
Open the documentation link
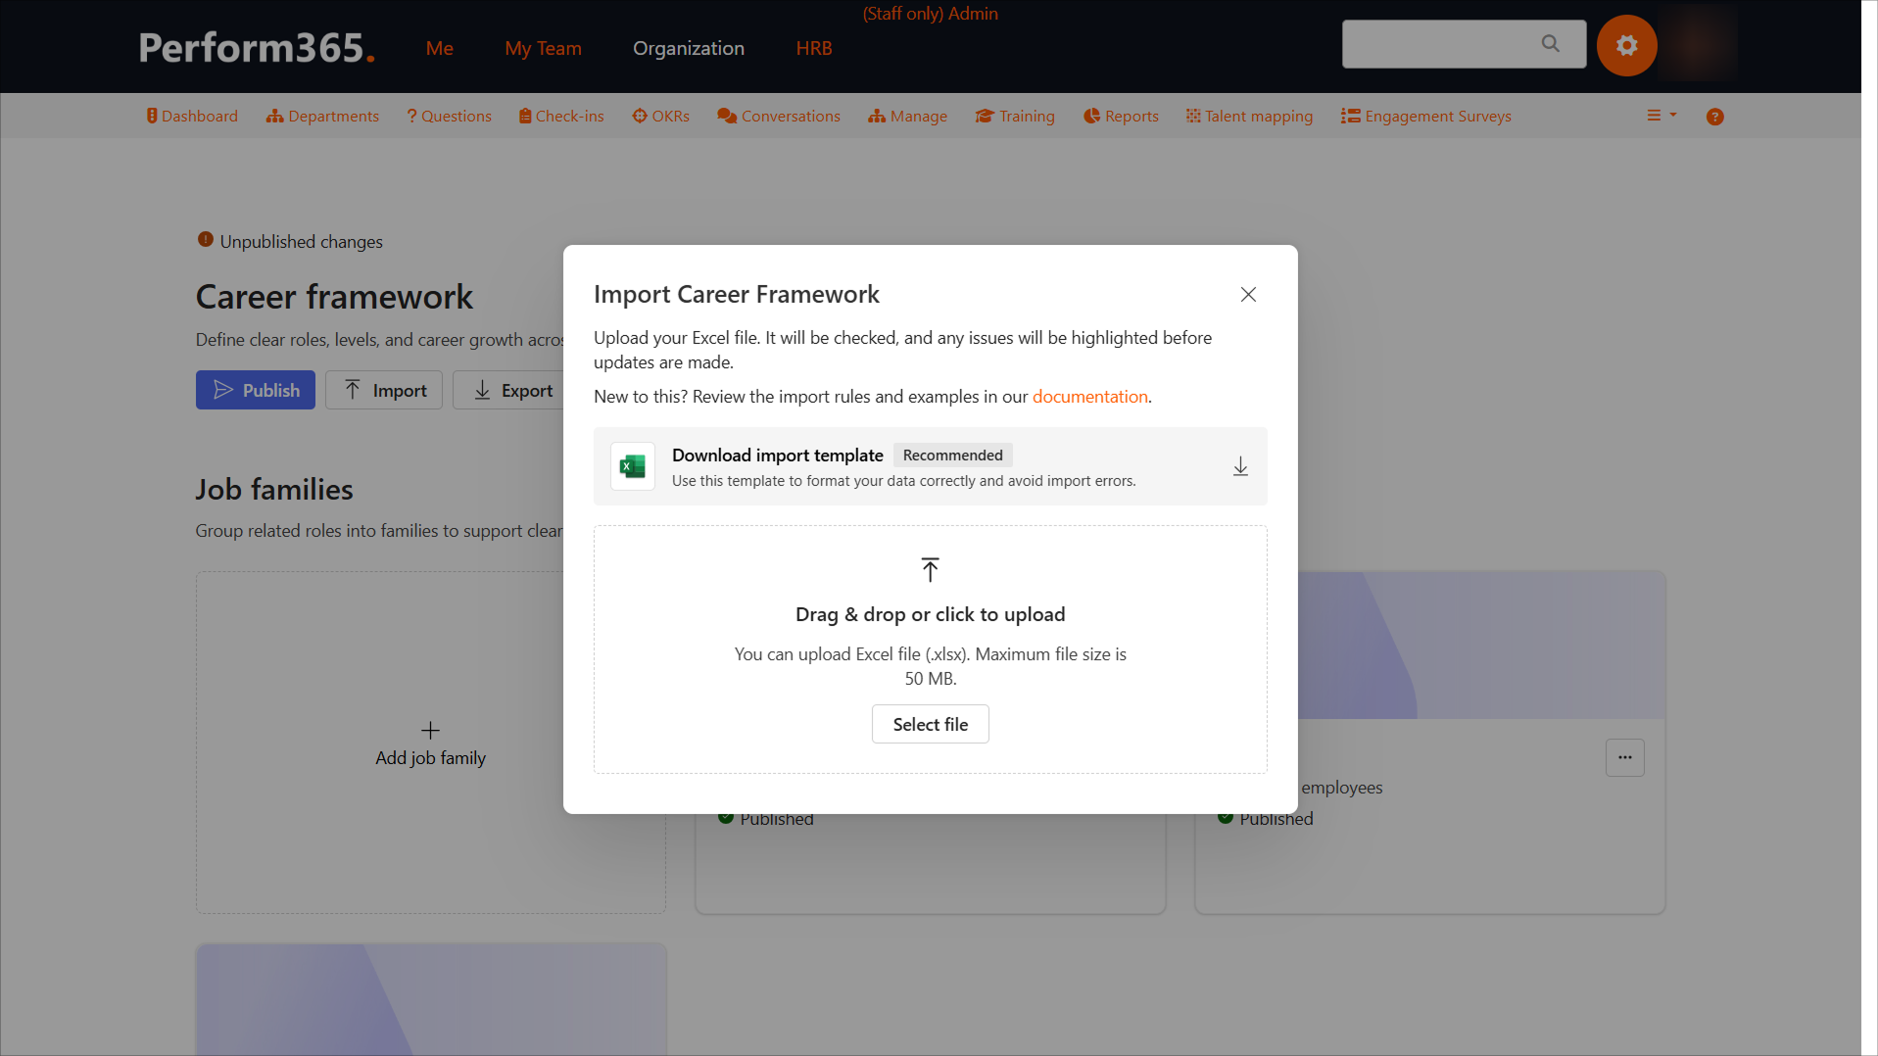[x=1090, y=397]
